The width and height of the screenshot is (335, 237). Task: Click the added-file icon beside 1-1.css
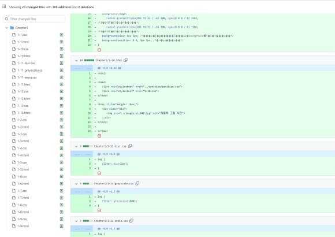click(62, 35)
